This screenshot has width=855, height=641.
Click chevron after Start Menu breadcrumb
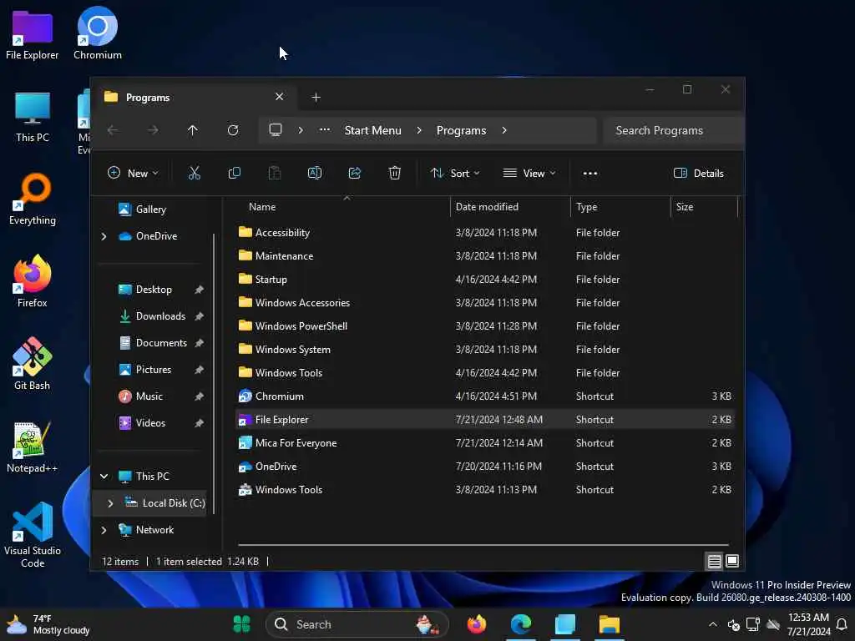tap(419, 130)
